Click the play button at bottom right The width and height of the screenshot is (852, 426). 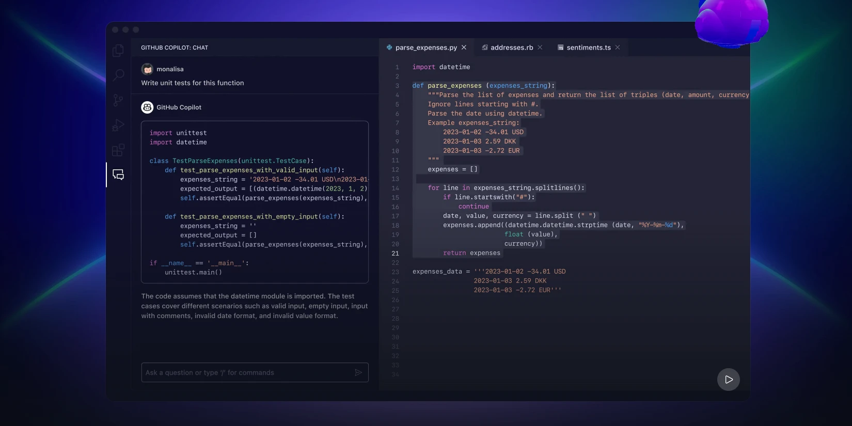click(x=729, y=380)
